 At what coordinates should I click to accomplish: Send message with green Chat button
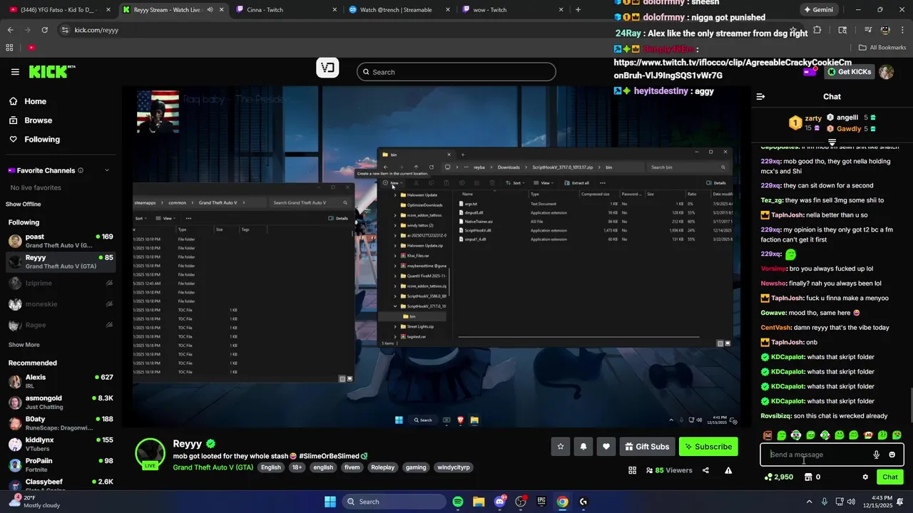pyautogui.click(x=890, y=477)
